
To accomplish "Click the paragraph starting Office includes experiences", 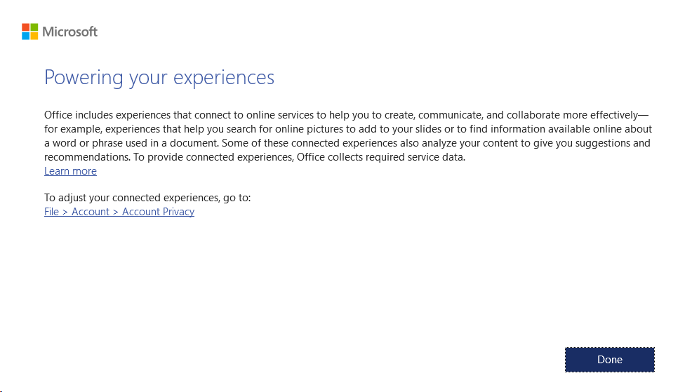I will click(348, 136).
